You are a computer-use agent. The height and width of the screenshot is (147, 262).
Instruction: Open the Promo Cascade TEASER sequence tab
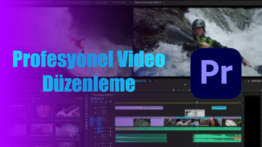pos(103,95)
